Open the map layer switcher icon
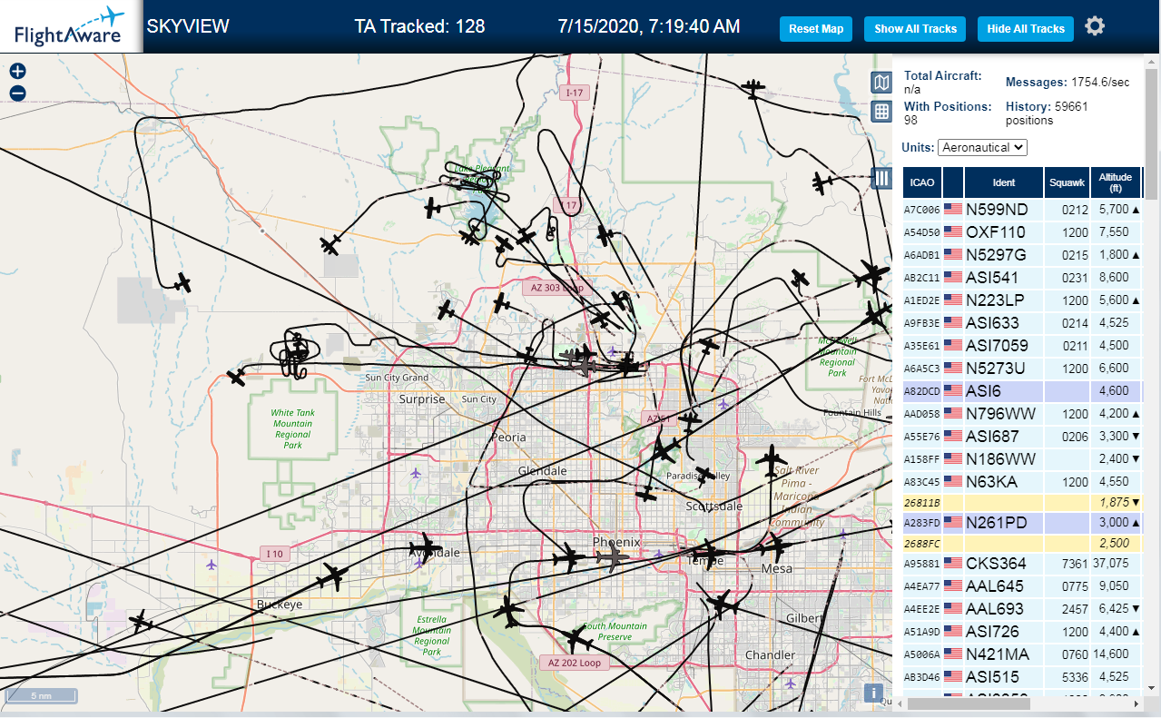The width and height of the screenshot is (1161, 718). click(x=881, y=84)
